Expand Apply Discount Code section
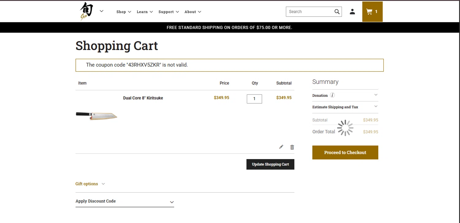Screen dimensions: 460x223 pos(125,201)
